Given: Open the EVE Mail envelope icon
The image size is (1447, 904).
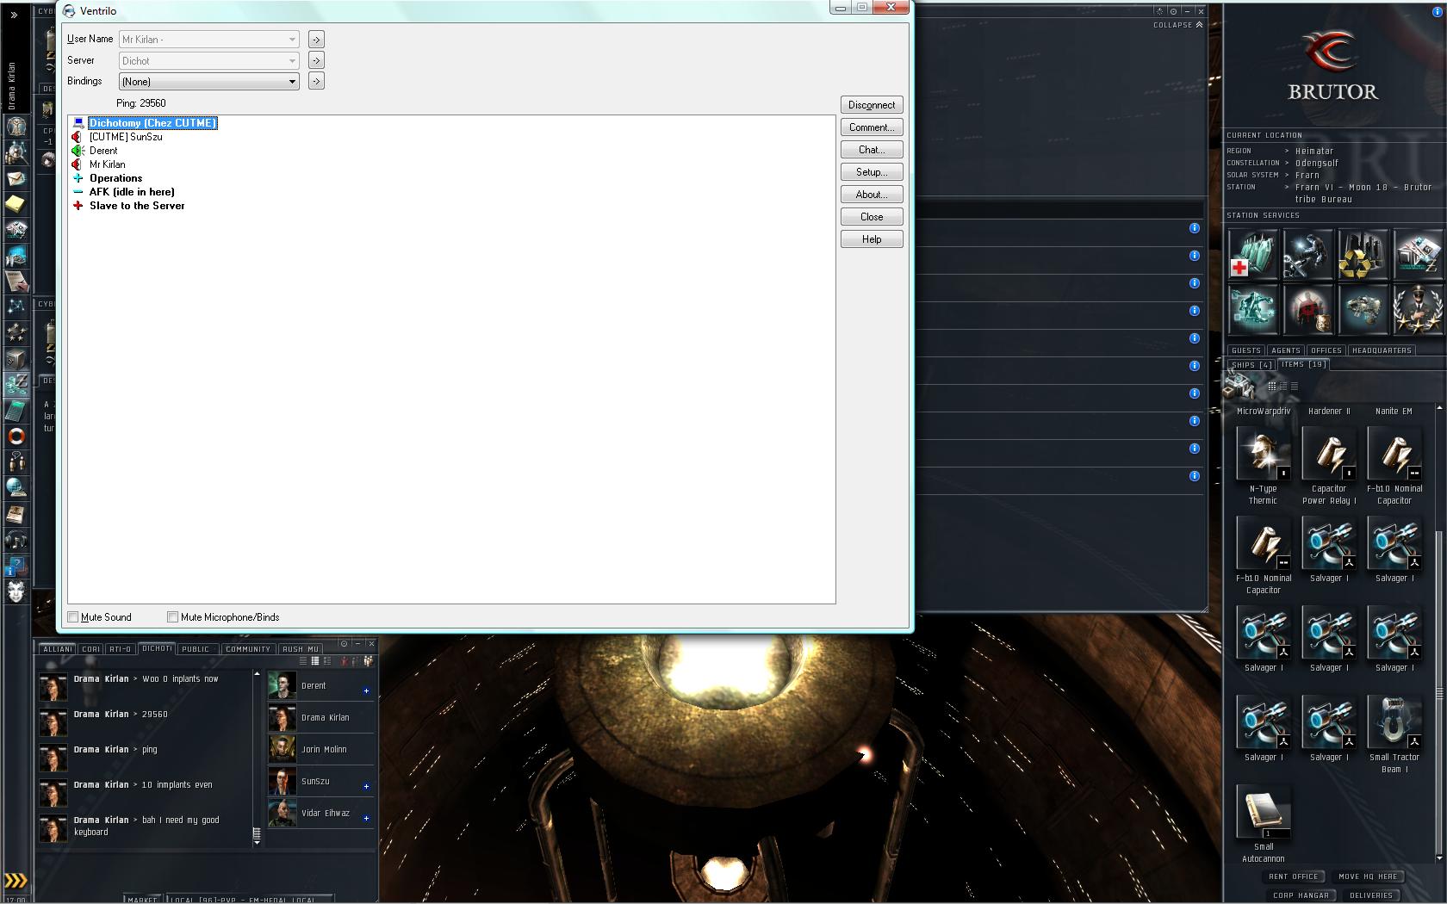Looking at the screenshot, I should (x=16, y=178).
